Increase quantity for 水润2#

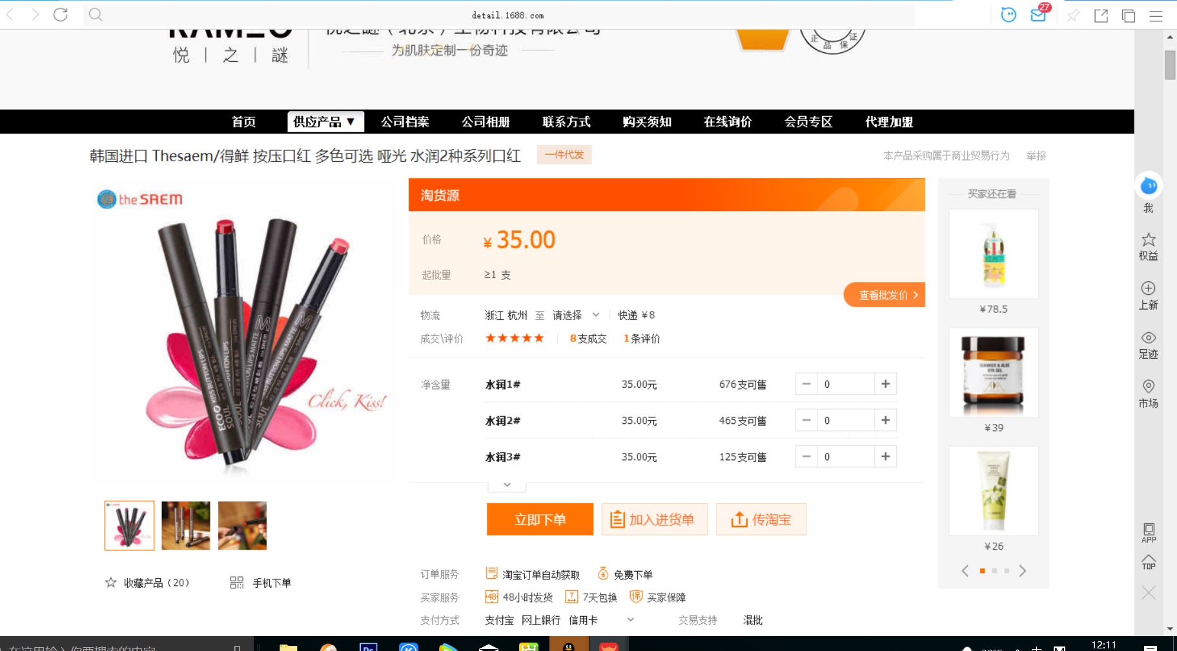click(885, 420)
